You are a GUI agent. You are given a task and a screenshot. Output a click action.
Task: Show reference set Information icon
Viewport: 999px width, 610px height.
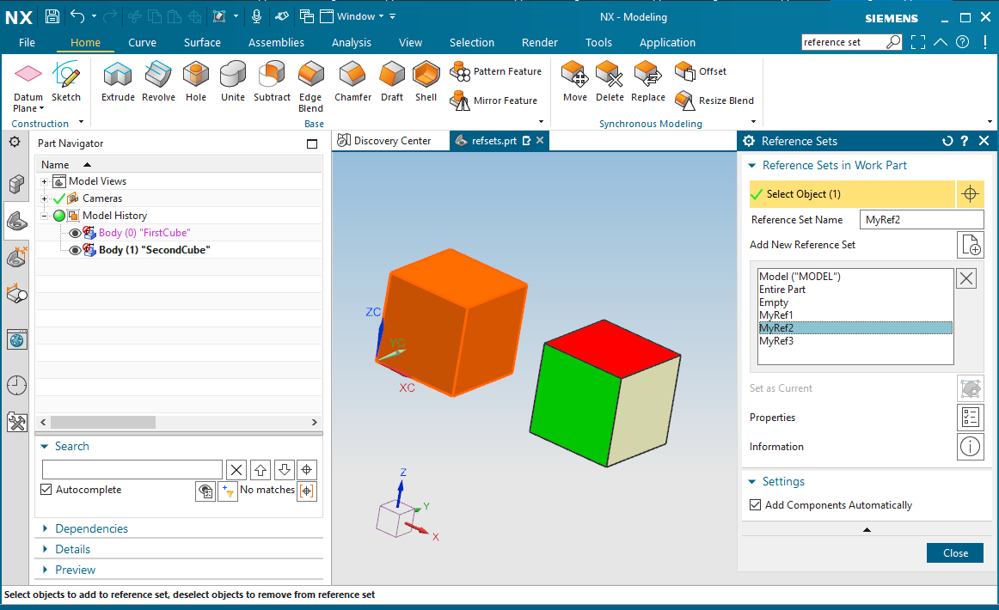click(971, 447)
